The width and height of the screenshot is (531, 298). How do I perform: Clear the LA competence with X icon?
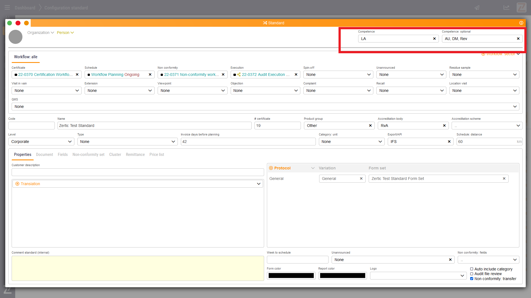(434, 39)
